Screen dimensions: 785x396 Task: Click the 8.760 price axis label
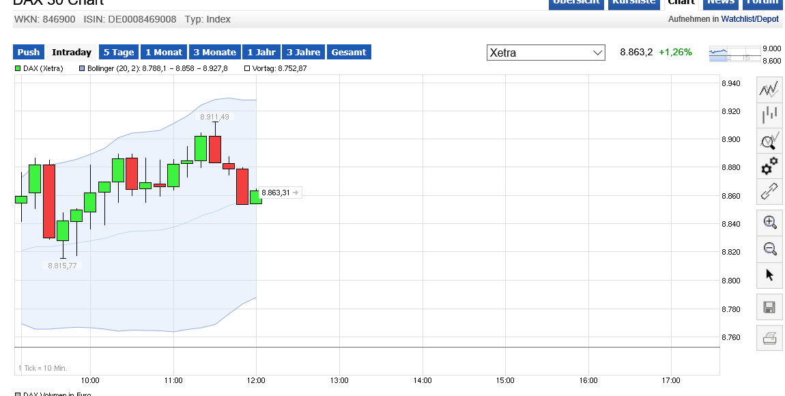click(x=731, y=337)
